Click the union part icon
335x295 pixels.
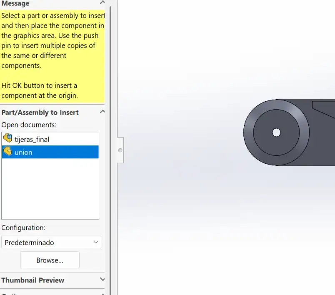coord(7,151)
